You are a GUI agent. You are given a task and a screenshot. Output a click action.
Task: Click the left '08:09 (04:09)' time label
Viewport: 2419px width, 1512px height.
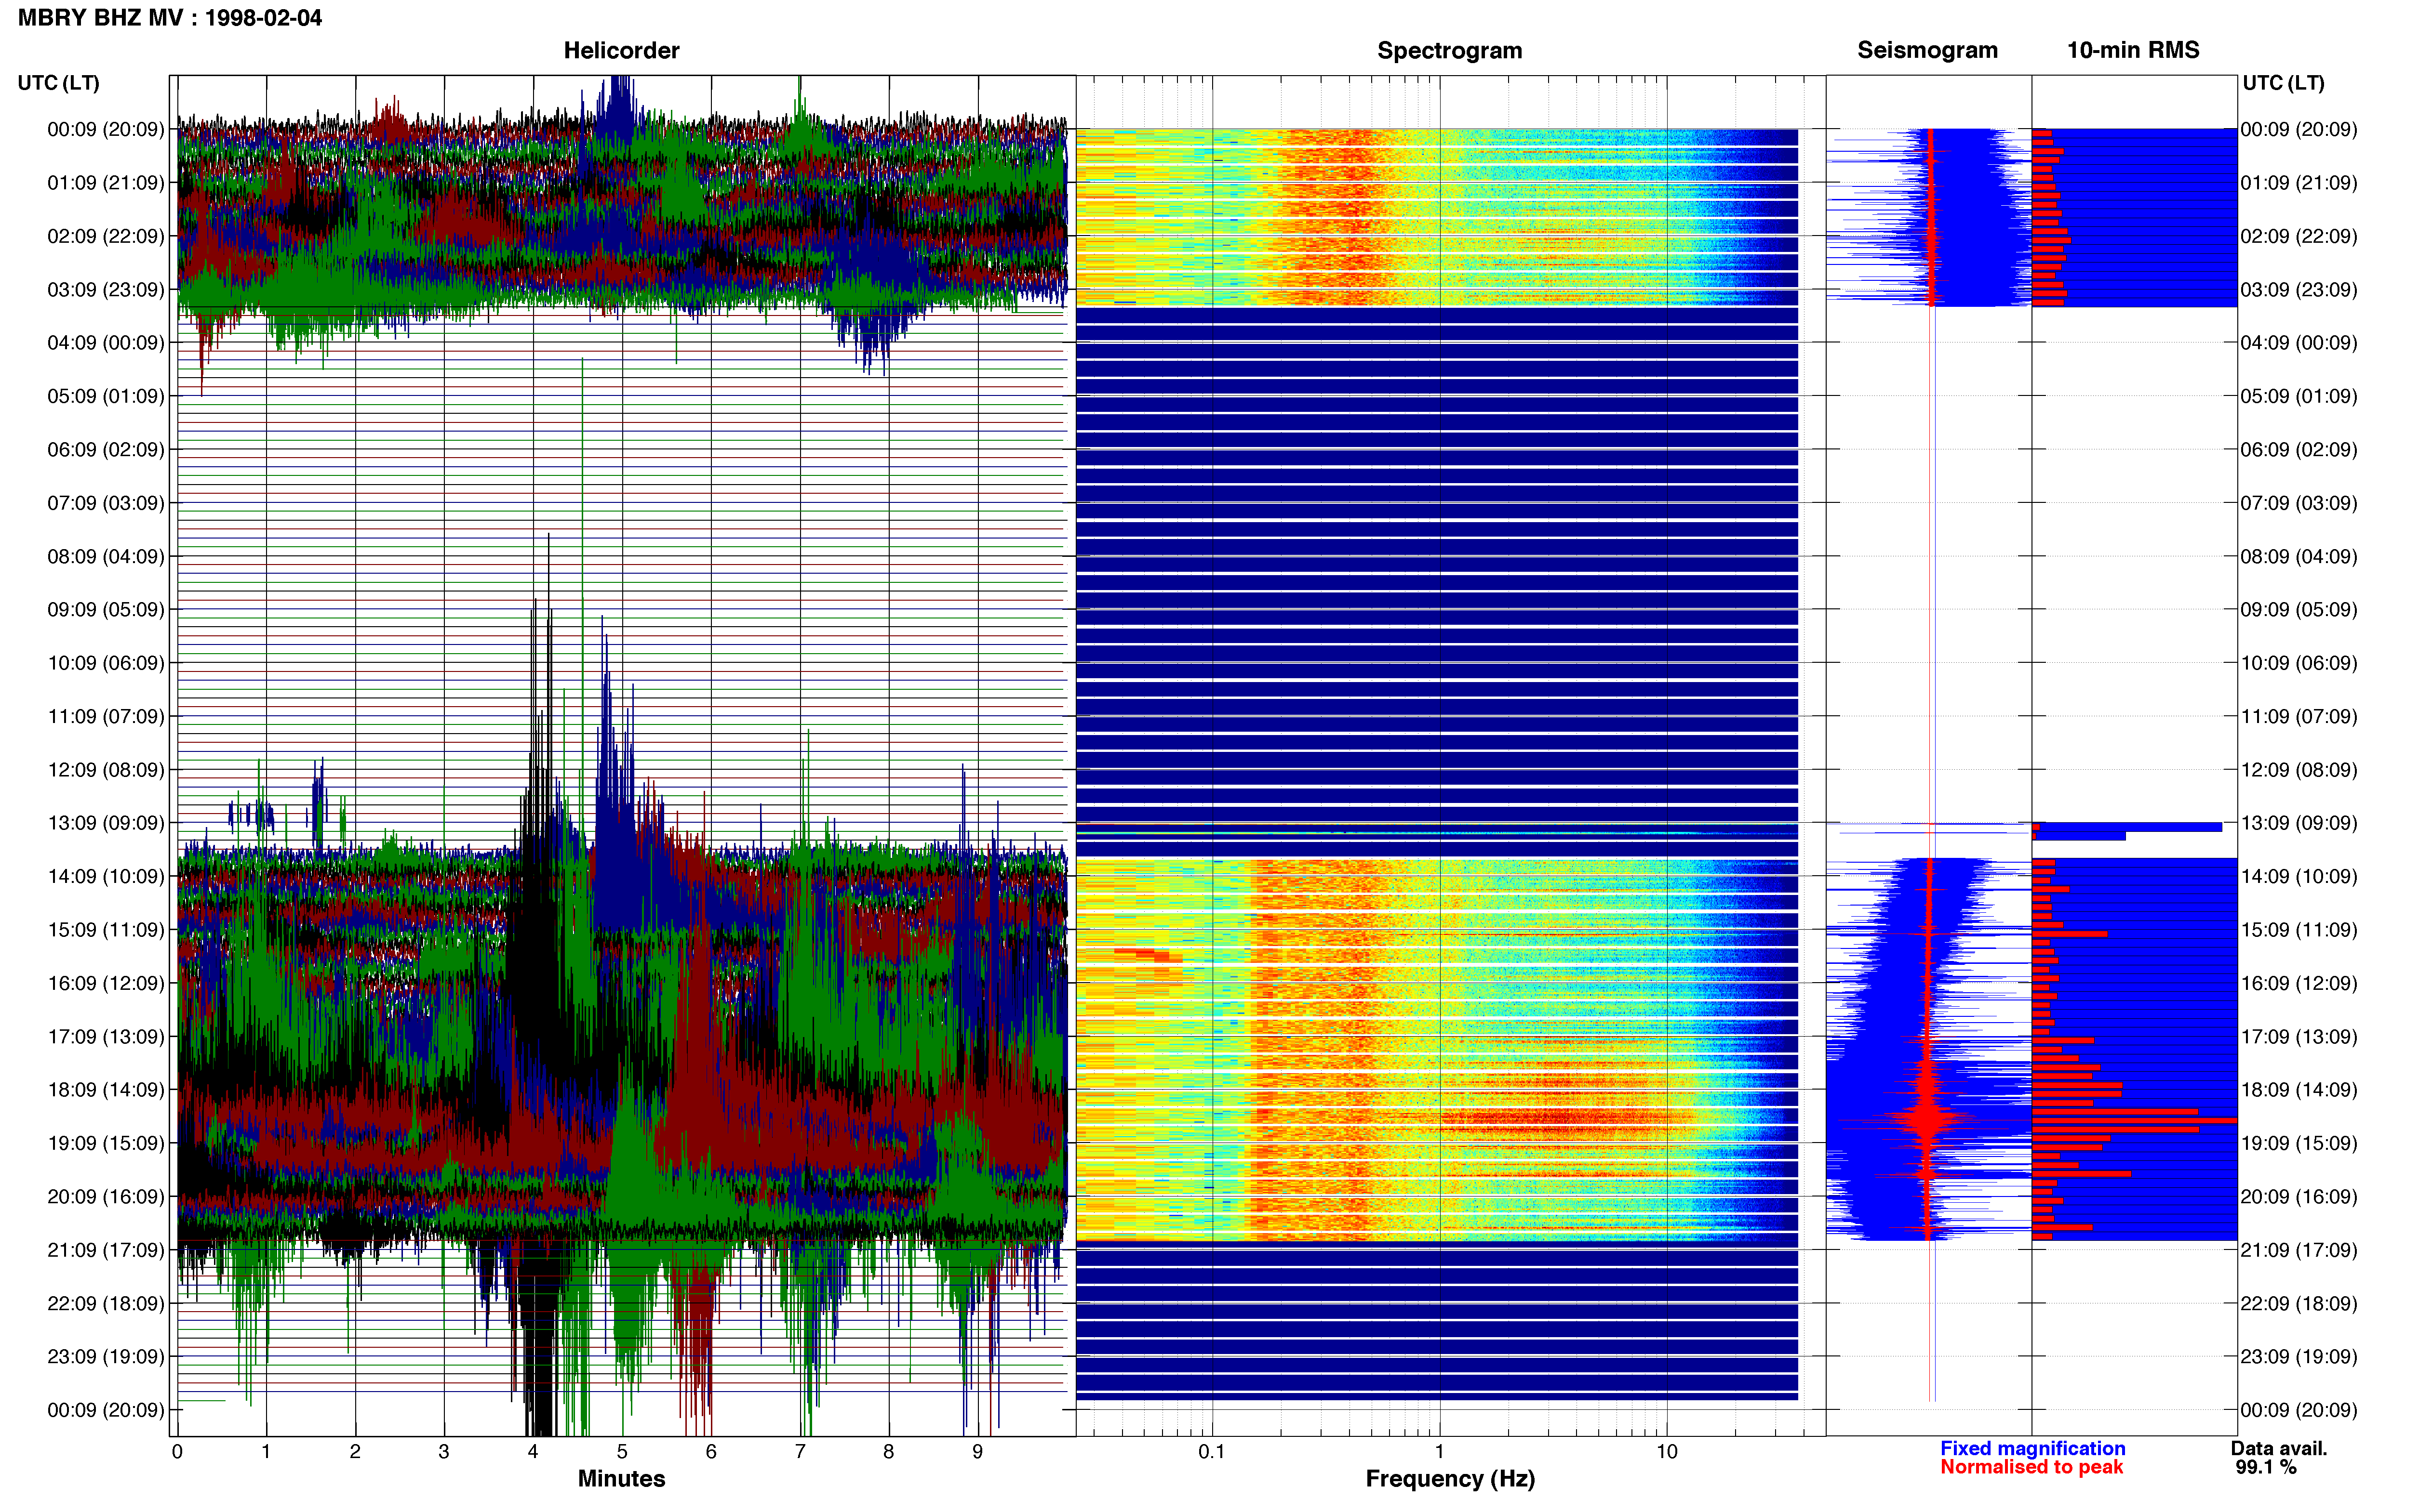106,556
